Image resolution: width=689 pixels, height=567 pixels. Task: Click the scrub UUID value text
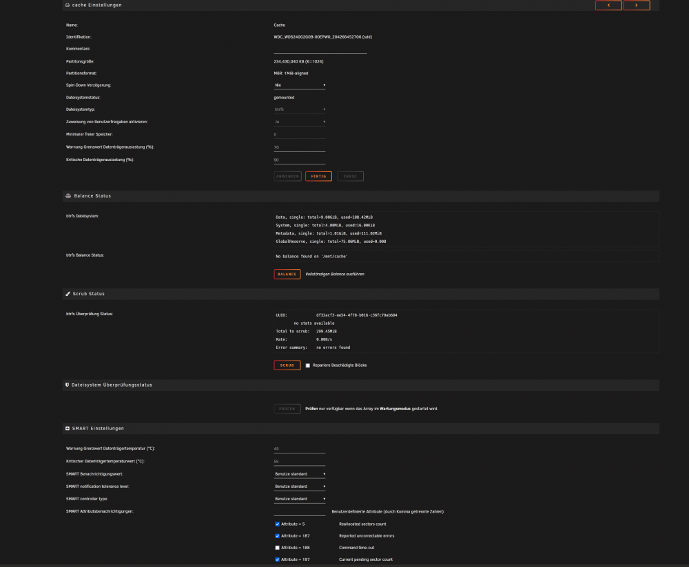(357, 315)
